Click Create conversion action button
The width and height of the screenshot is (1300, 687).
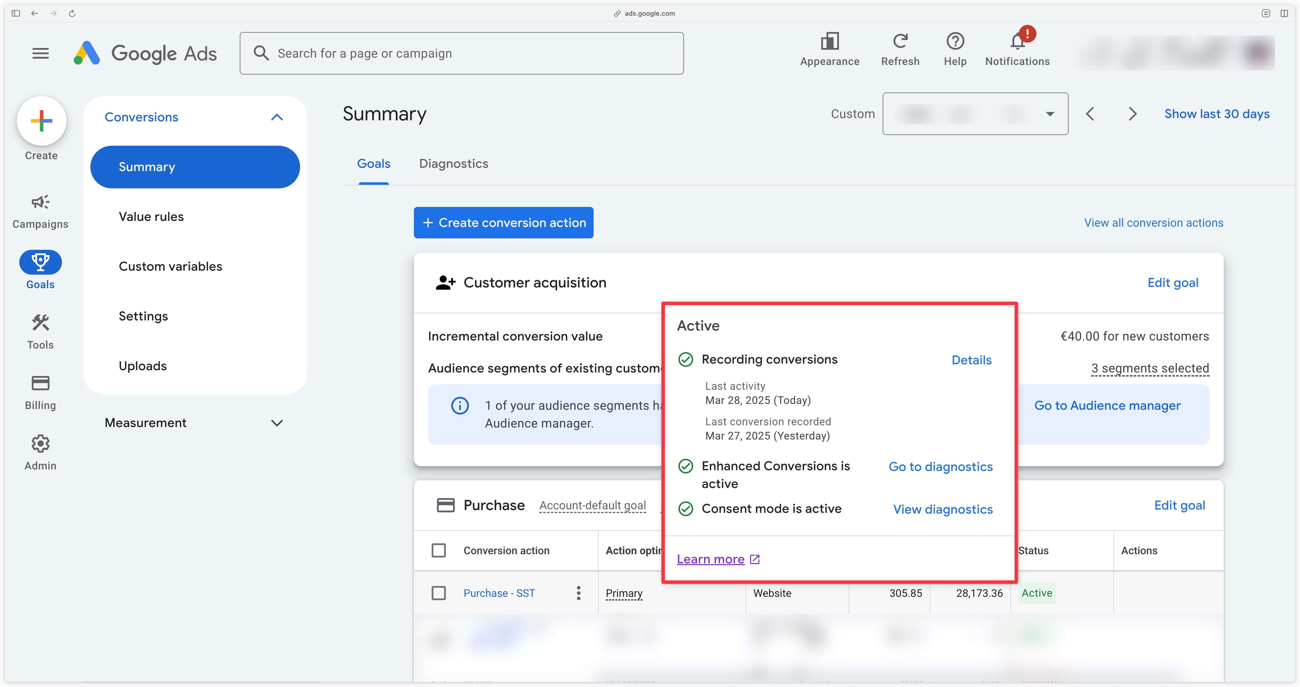[x=503, y=223]
